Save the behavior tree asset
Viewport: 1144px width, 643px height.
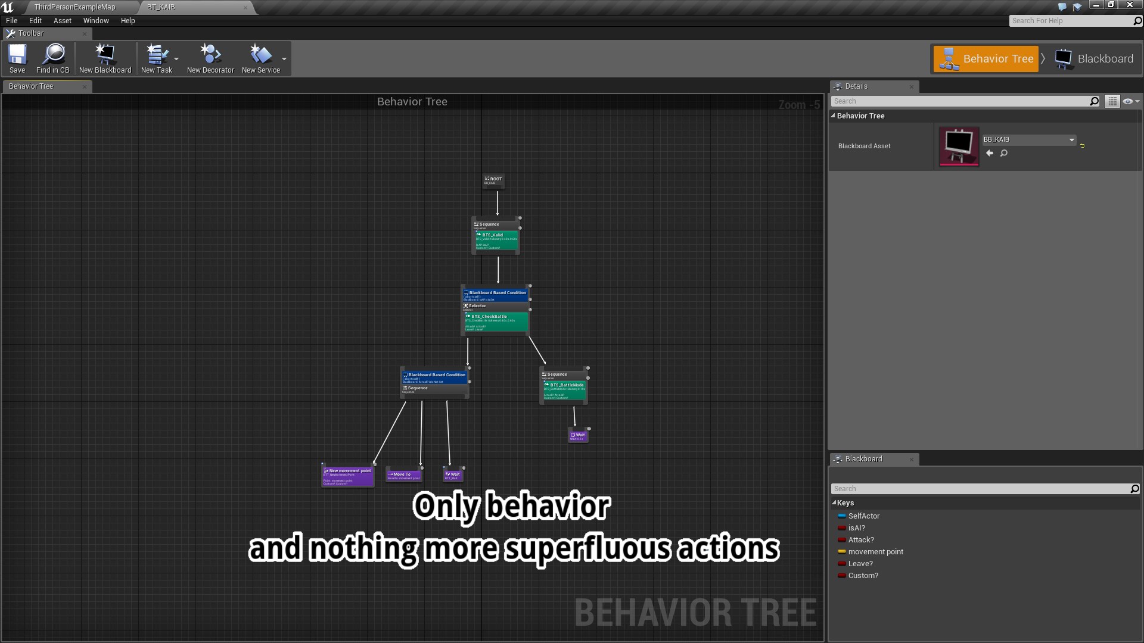point(17,58)
